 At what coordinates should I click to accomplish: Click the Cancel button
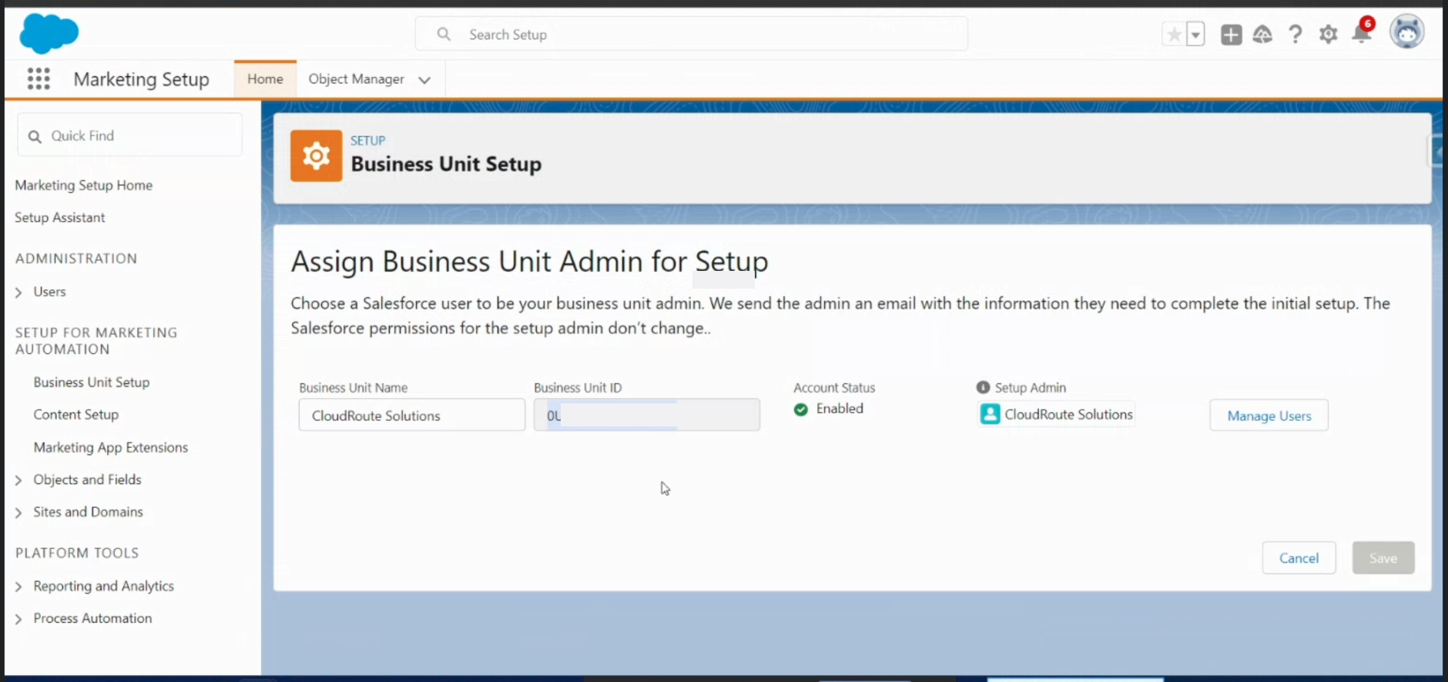pos(1299,558)
